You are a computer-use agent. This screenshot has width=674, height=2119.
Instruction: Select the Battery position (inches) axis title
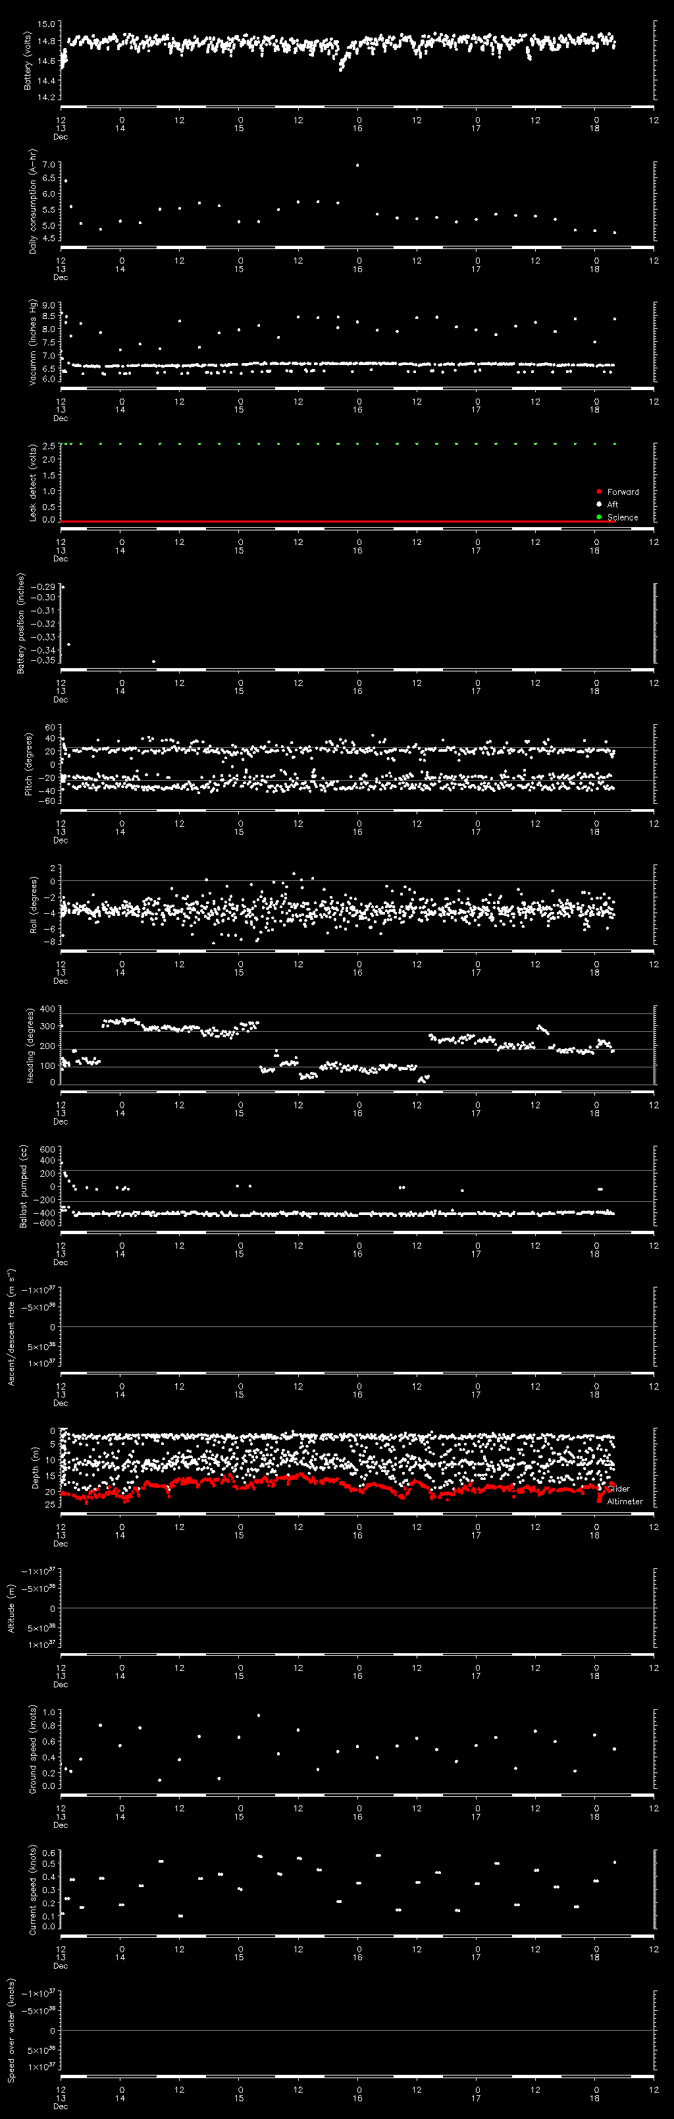pyautogui.click(x=21, y=623)
